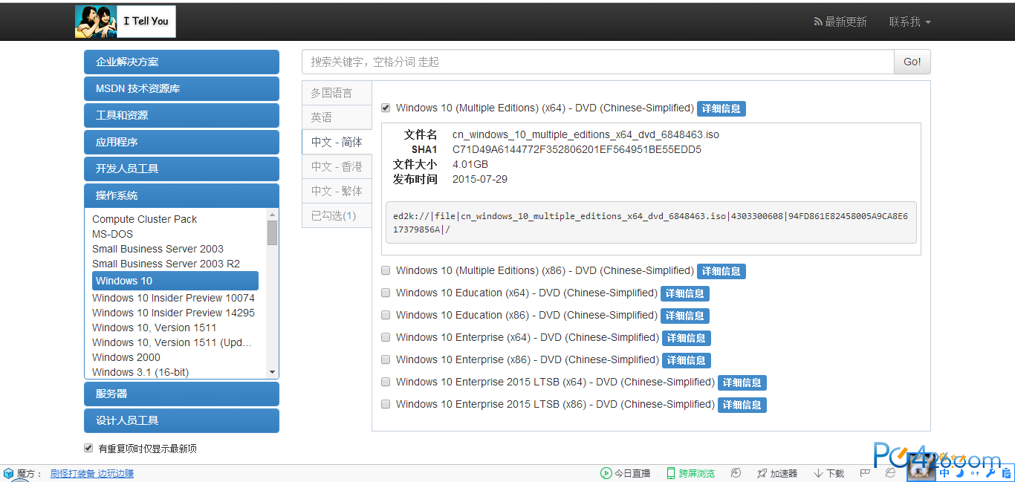Show 详细信息 for Enterprise 2015 LTSB x86
1015x482 pixels.
click(x=742, y=405)
